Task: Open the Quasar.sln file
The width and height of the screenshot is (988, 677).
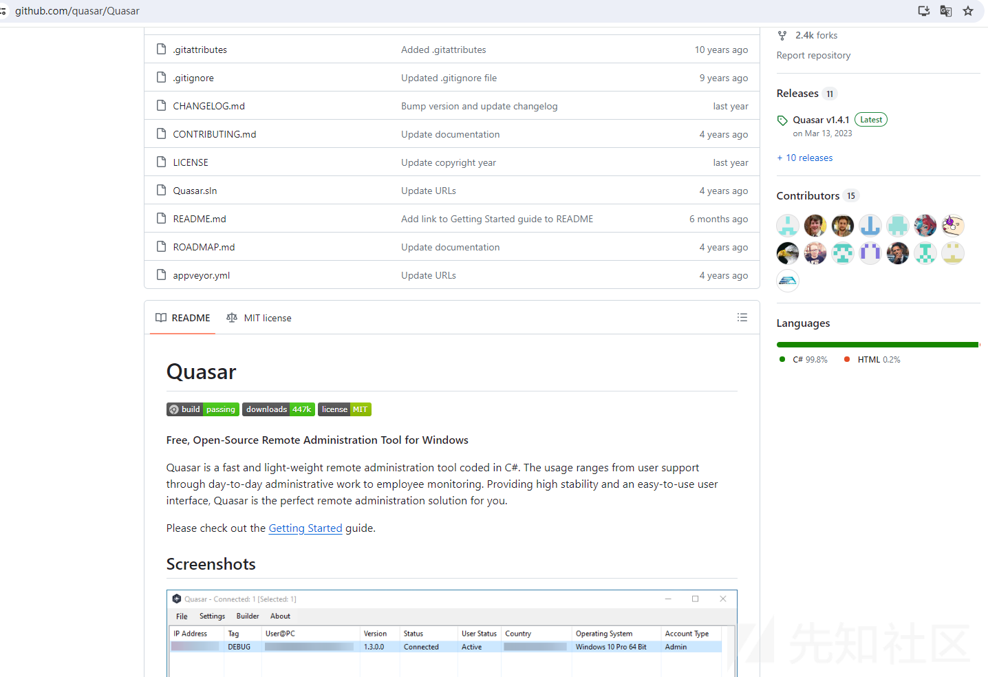Action: click(x=195, y=191)
